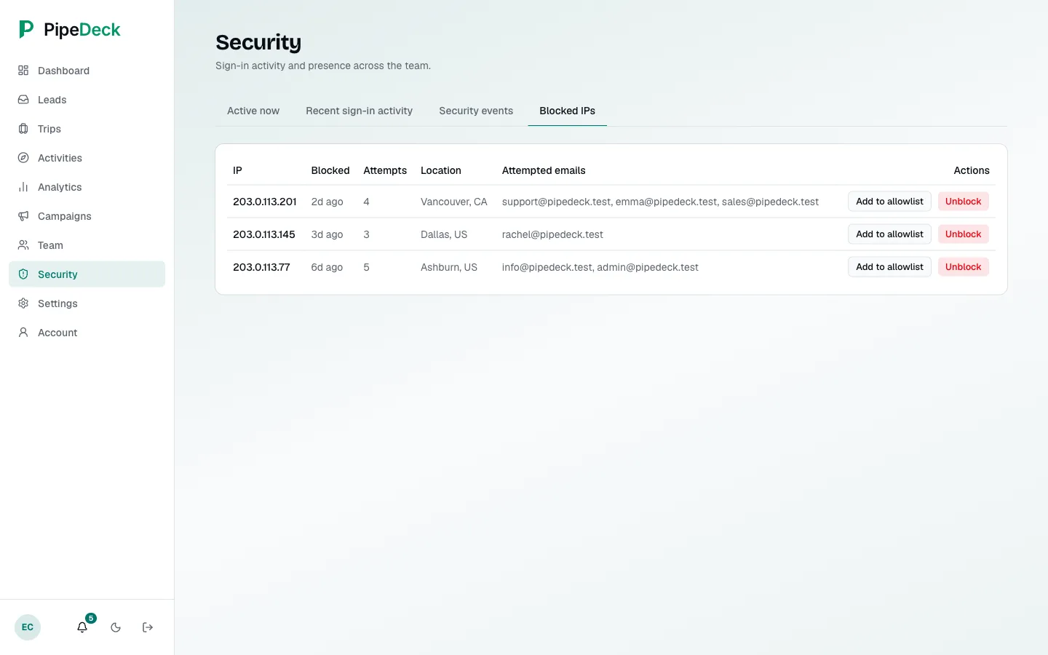Click IP address 203.0.113.145
The width and height of the screenshot is (1048, 655).
264,234
